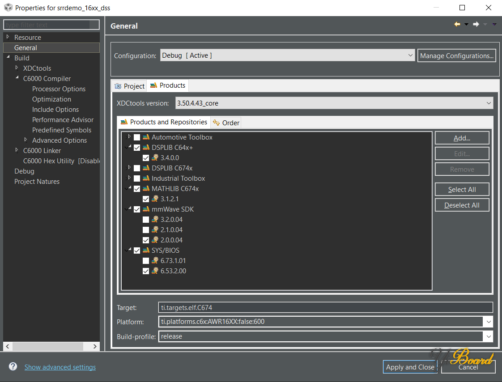The image size is (502, 382).
Task: Switch to the Project tab
Action: 130,86
